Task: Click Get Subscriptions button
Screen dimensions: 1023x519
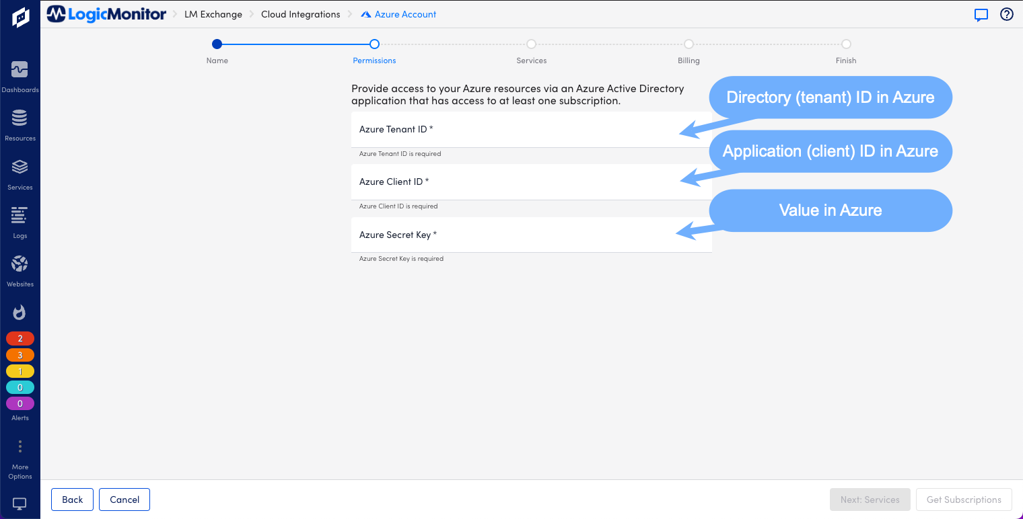Action: pyautogui.click(x=964, y=500)
